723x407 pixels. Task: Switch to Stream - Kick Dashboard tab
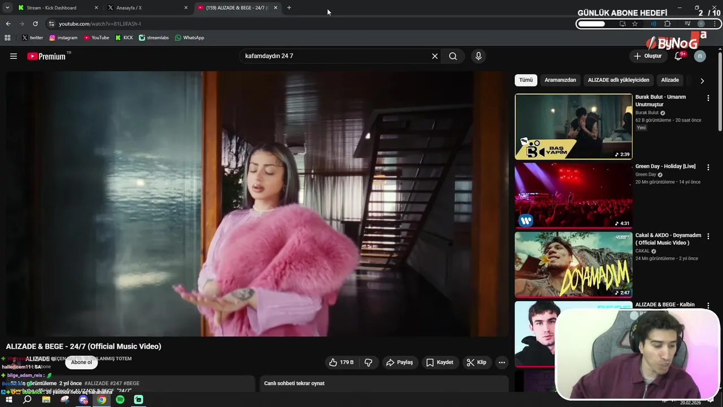click(56, 8)
